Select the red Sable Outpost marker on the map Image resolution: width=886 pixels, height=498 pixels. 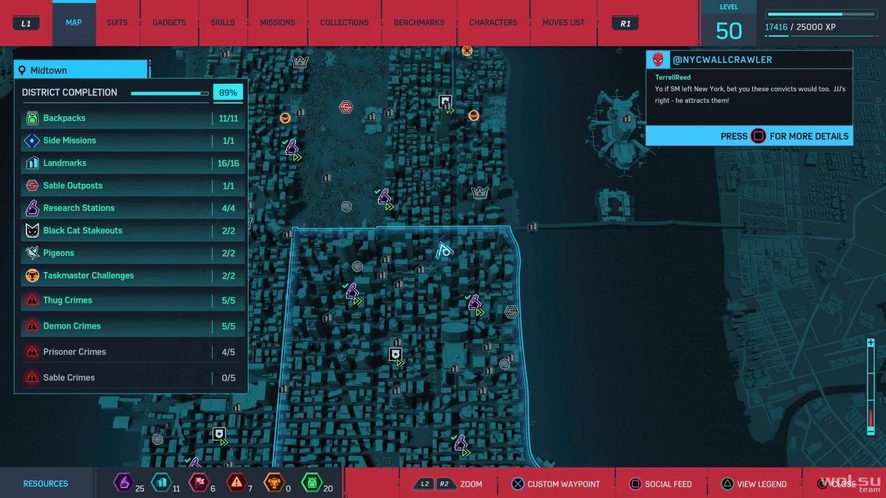pyautogui.click(x=346, y=107)
